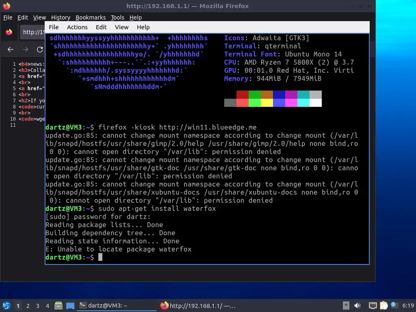Click the <h3>Colla source line in Firefox
The image size is (416, 312).
(32, 70)
